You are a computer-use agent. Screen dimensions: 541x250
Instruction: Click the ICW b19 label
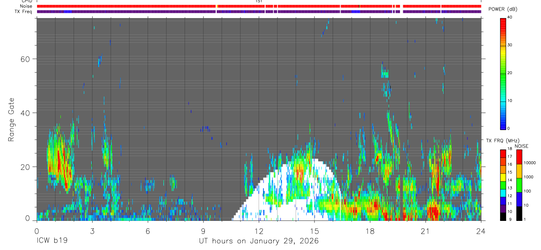coord(53,241)
